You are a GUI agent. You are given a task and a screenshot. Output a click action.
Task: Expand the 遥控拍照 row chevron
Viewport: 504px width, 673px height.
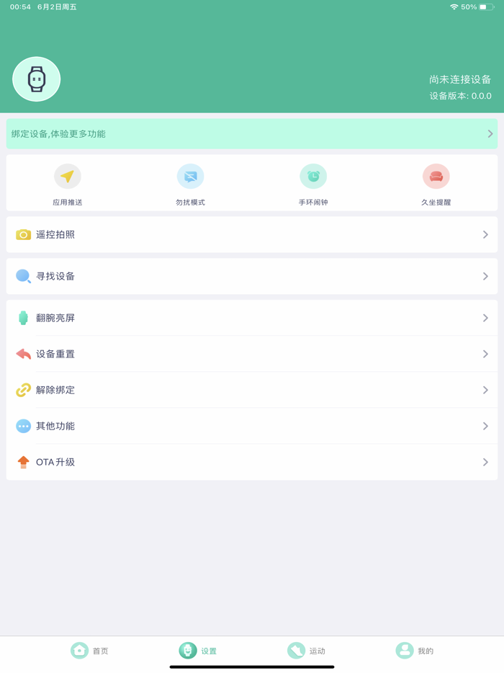[485, 235]
